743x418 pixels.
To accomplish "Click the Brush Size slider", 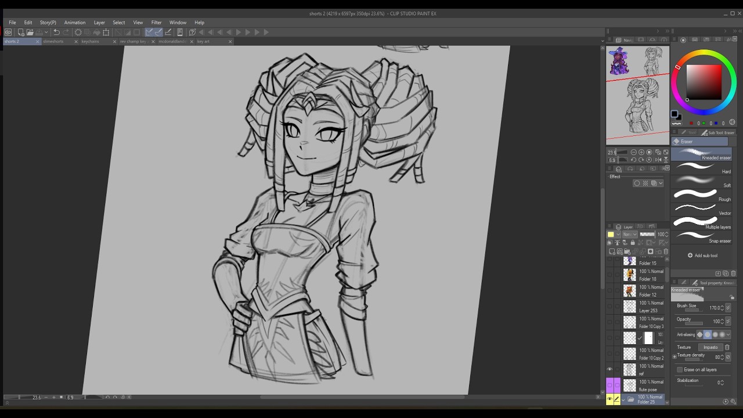I will pos(694,311).
